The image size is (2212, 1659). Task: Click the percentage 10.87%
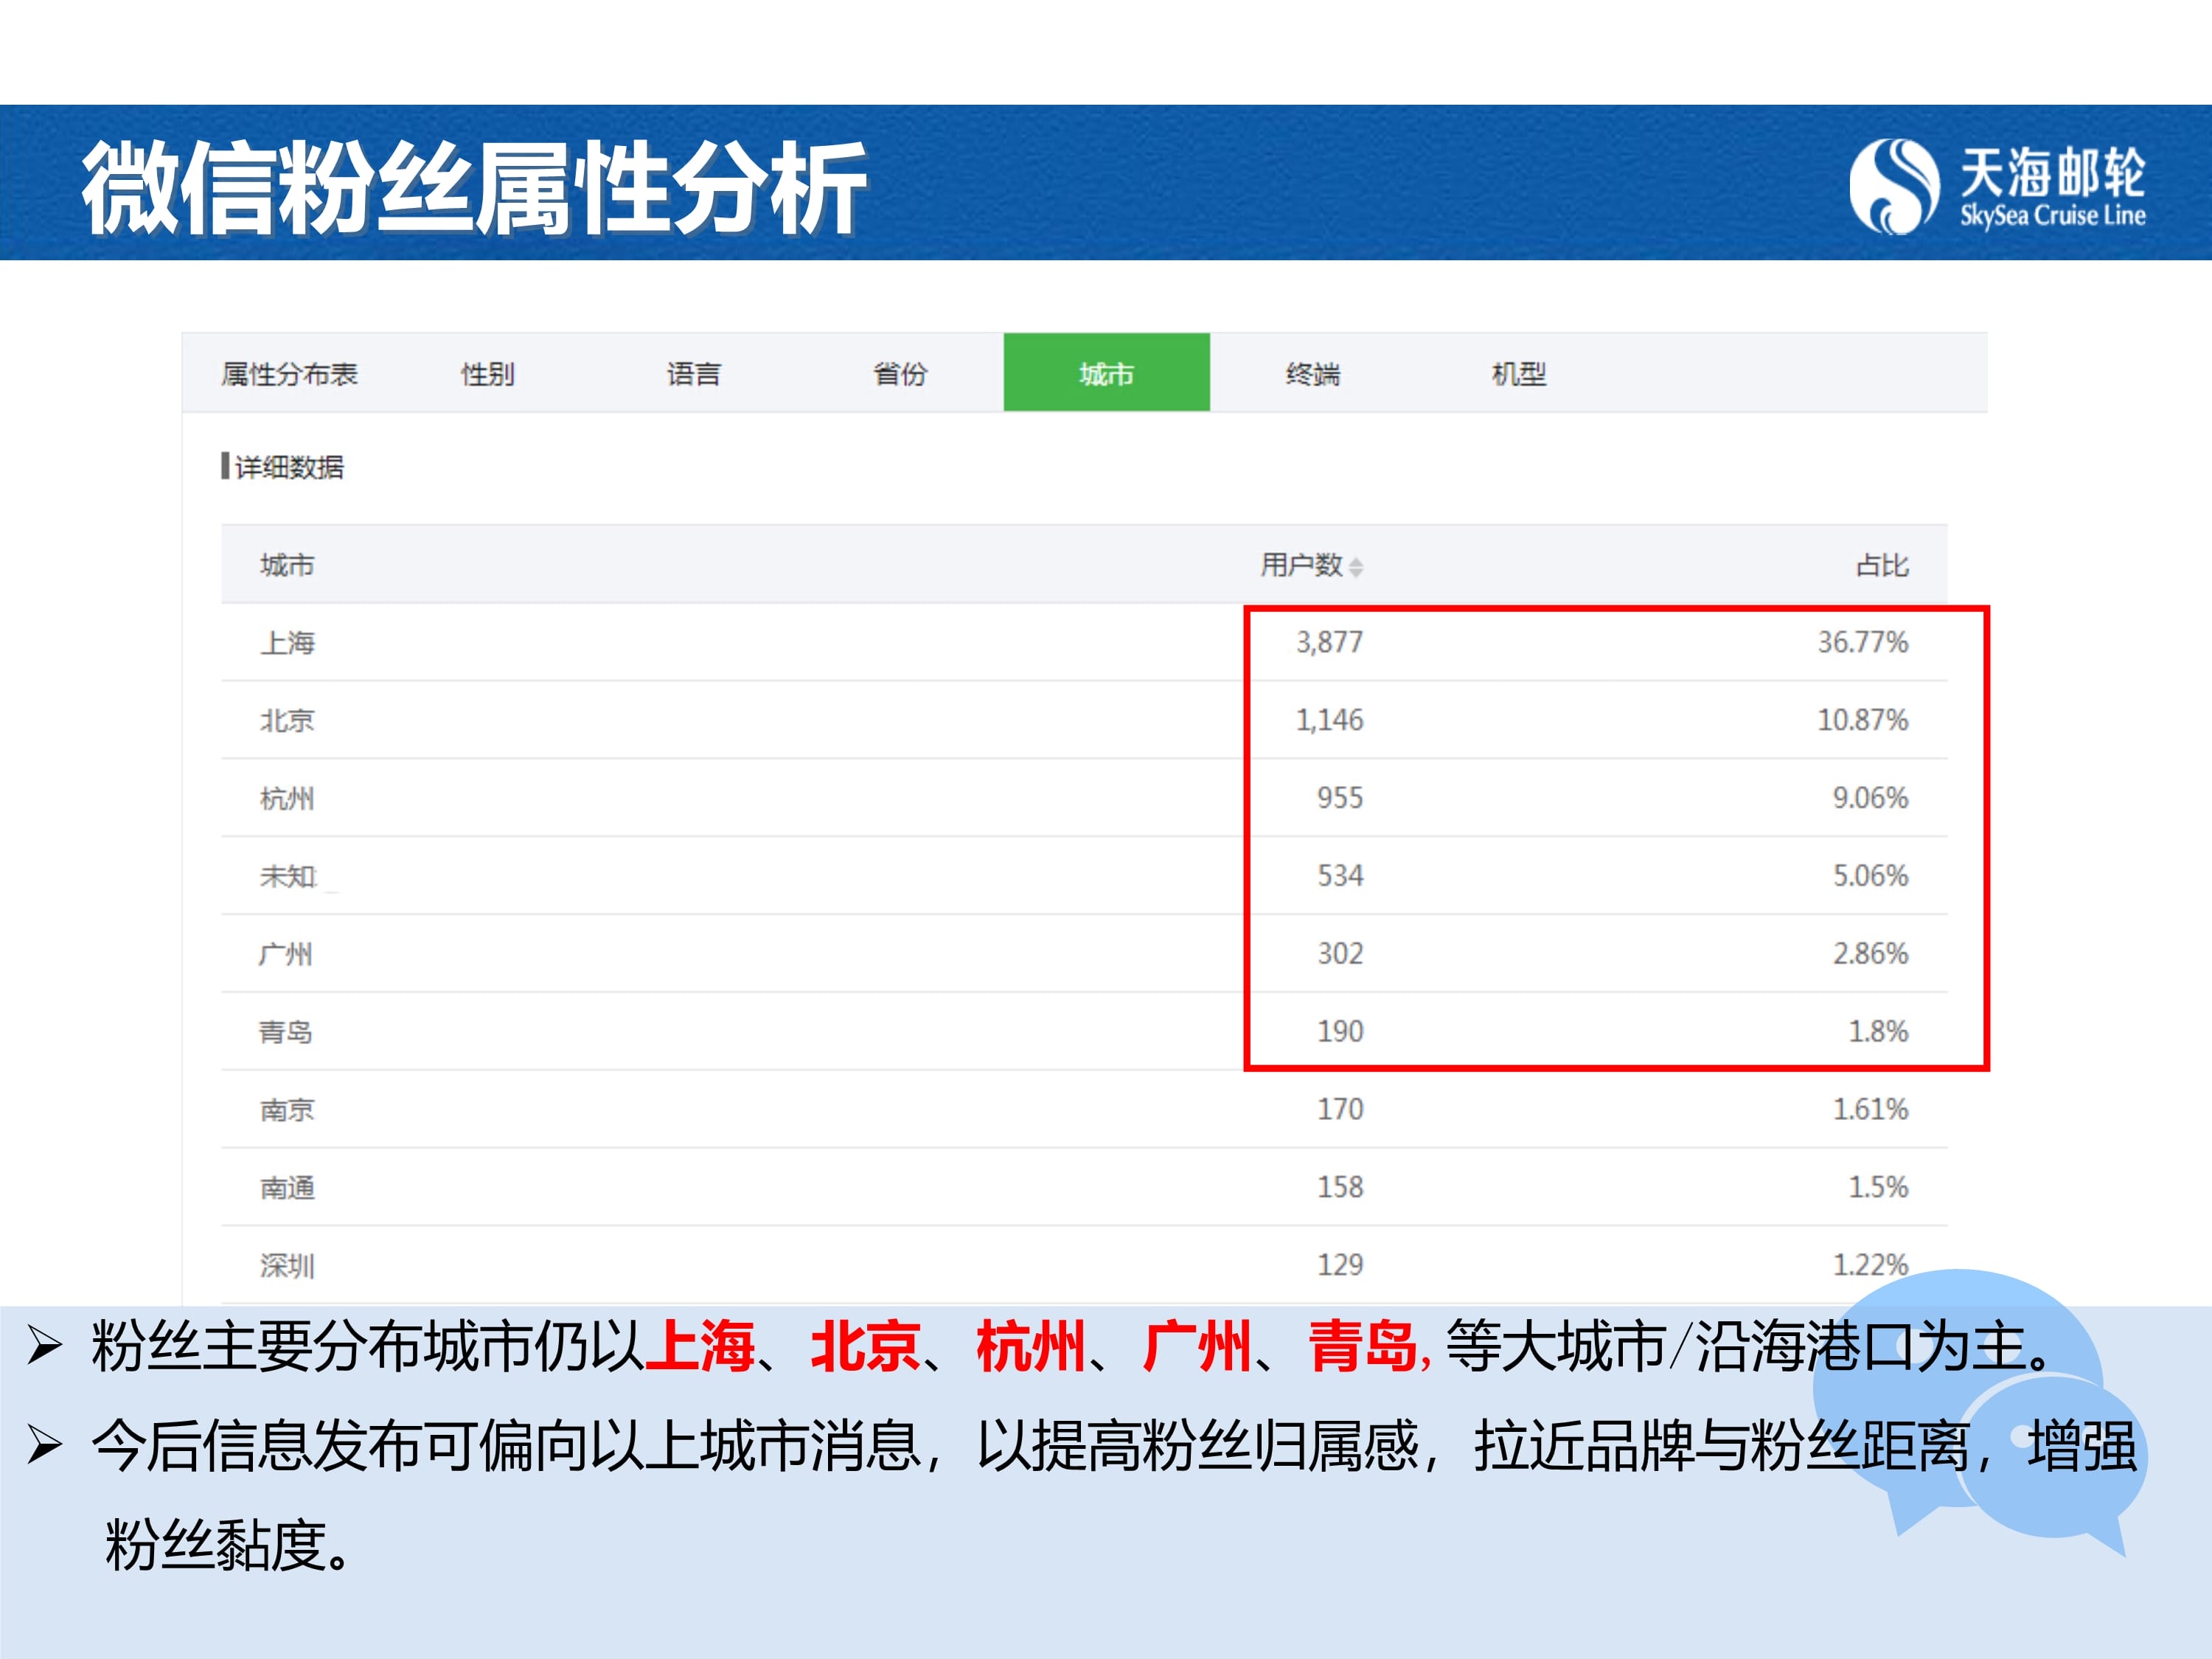[x=1863, y=720]
